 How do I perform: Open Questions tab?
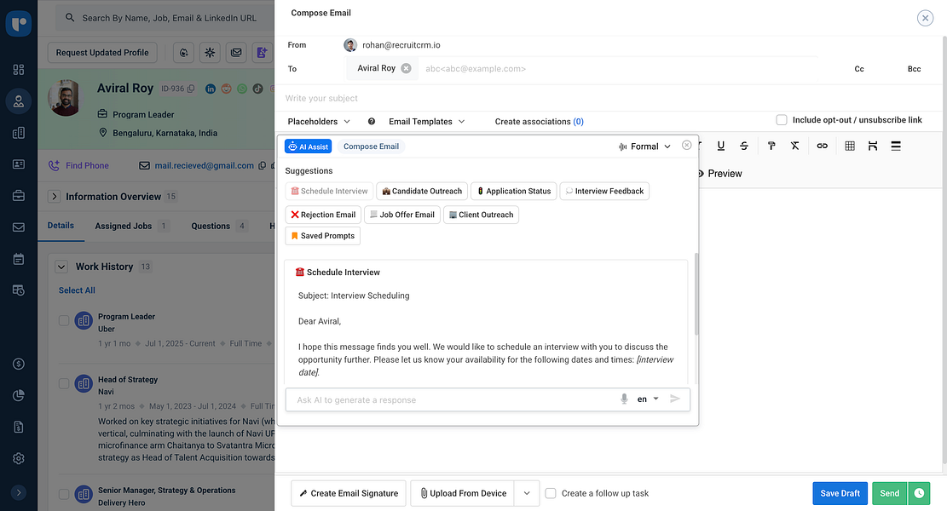tap(219, 226)
